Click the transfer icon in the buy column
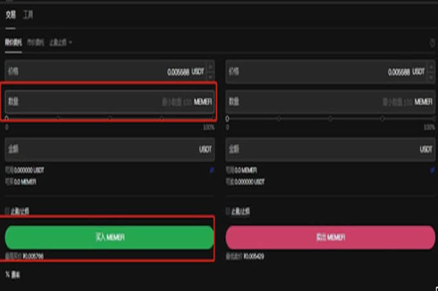 click(211, 170)
